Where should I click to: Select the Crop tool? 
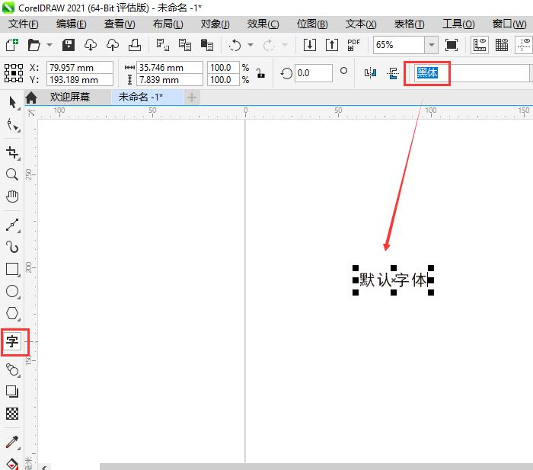point(13,152)
